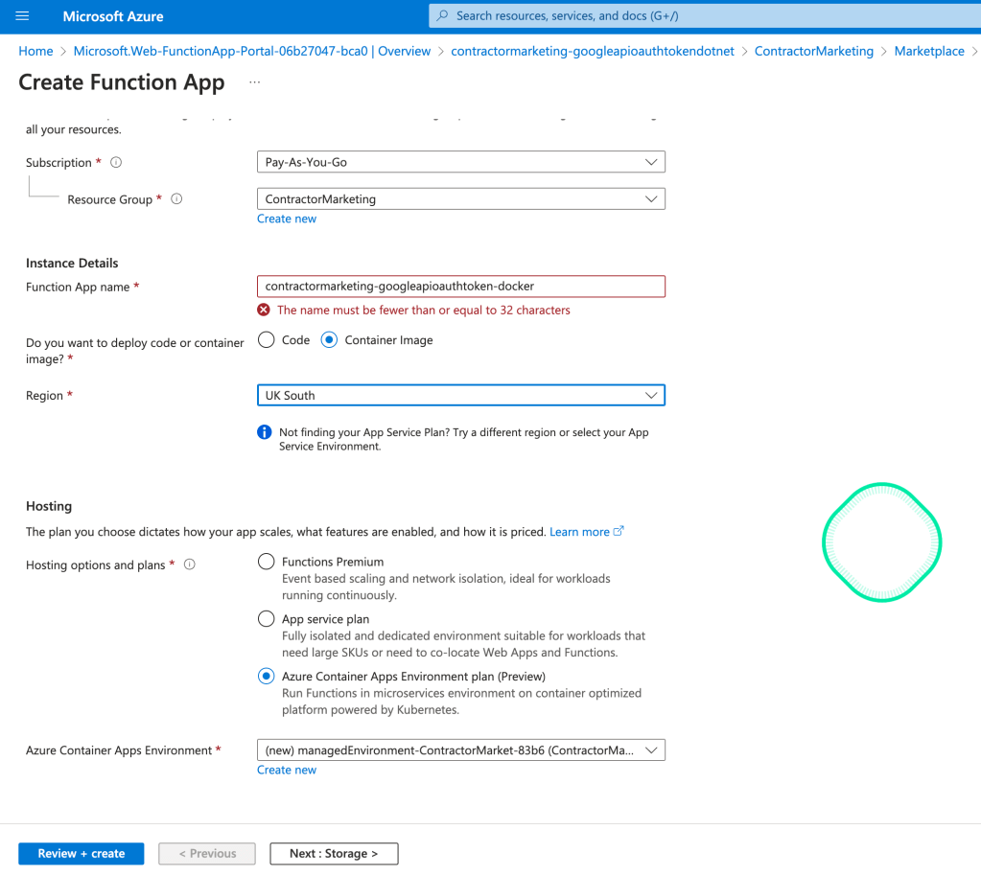Select the Code deployment radio button
This screenshot has width=981, height=876.
coord(266,339)
